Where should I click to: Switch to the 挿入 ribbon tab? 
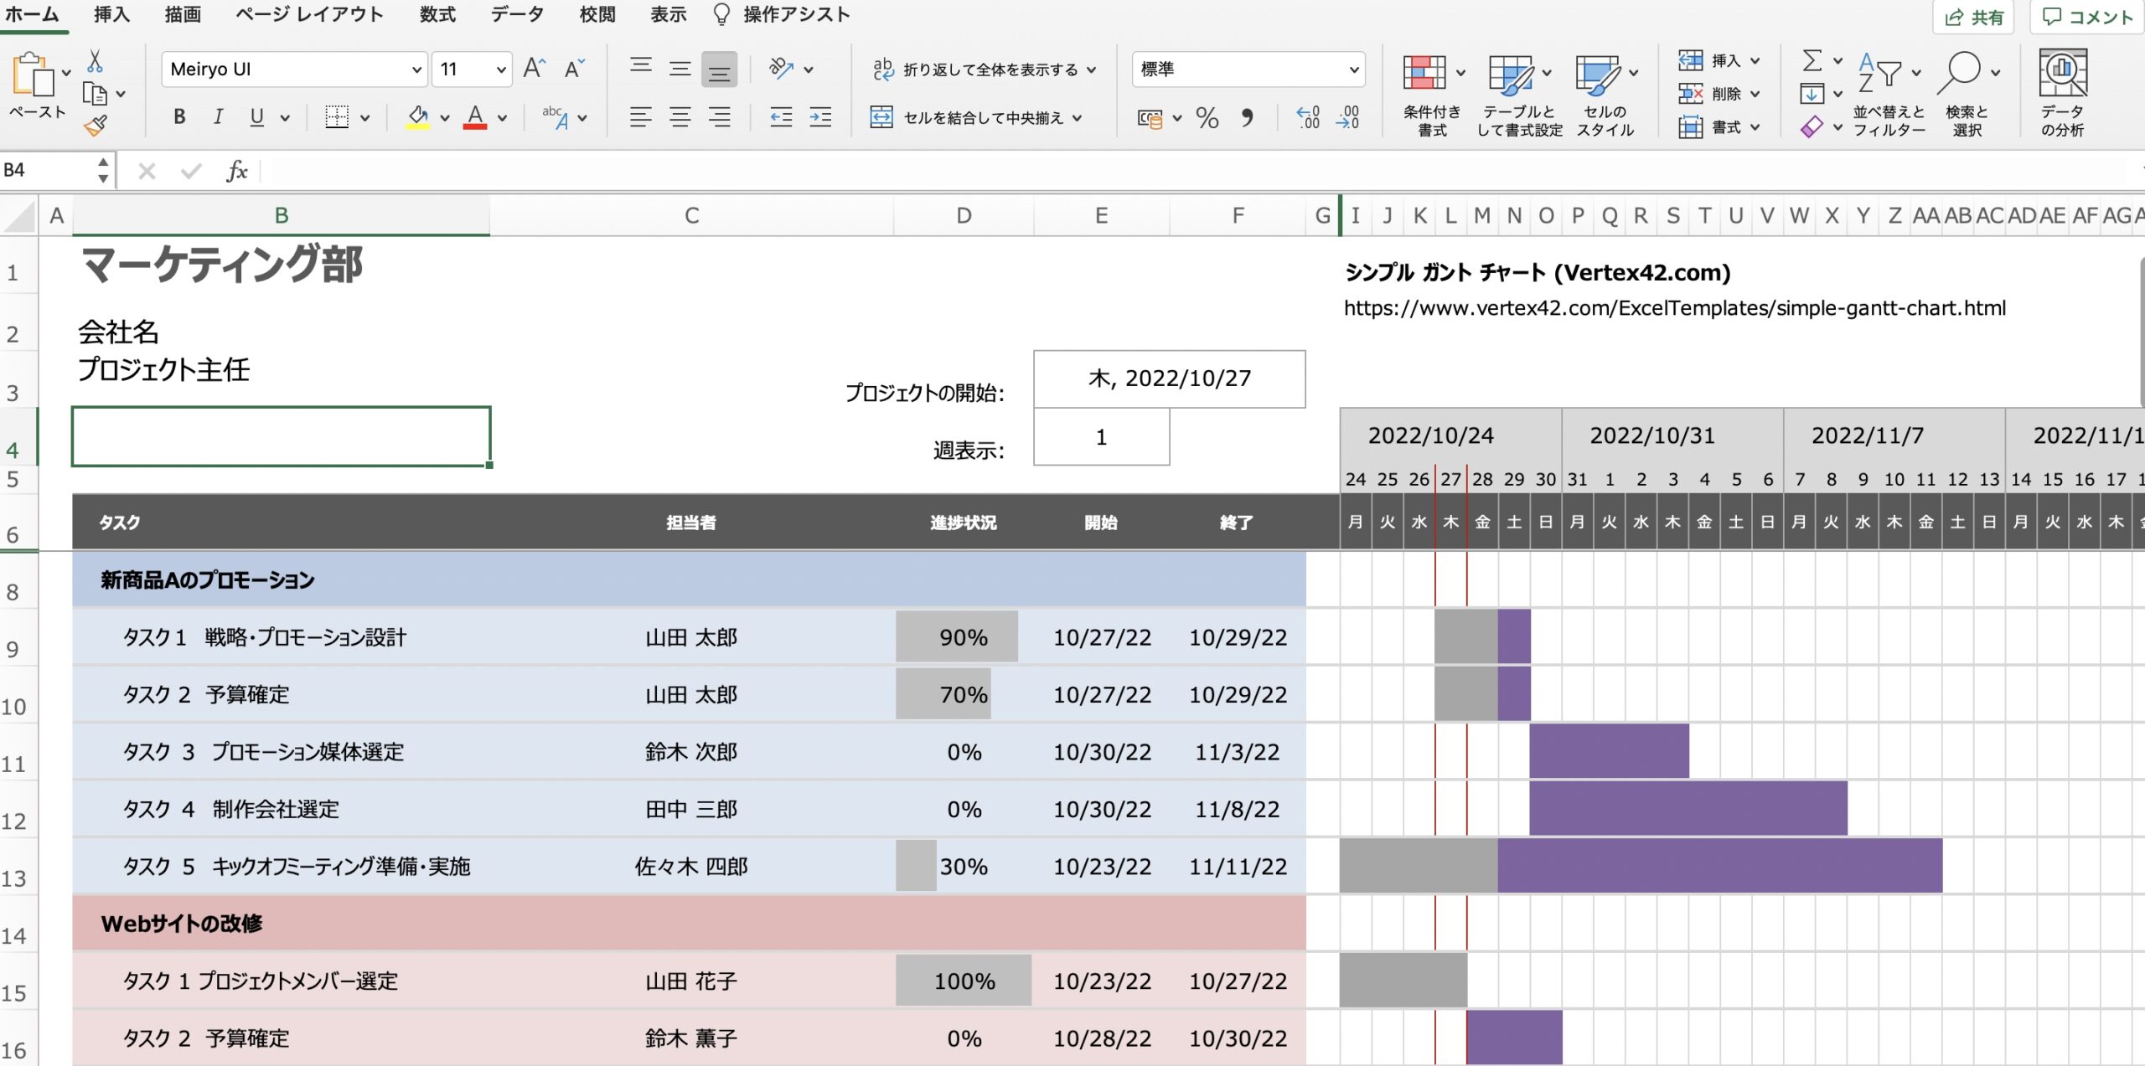click(x=111, y=14)
